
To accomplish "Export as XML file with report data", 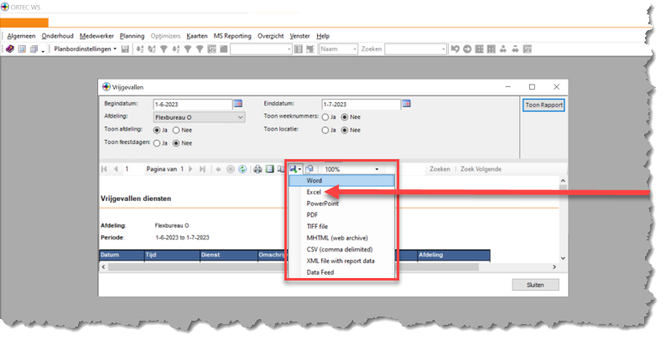I will click(342, 260).
